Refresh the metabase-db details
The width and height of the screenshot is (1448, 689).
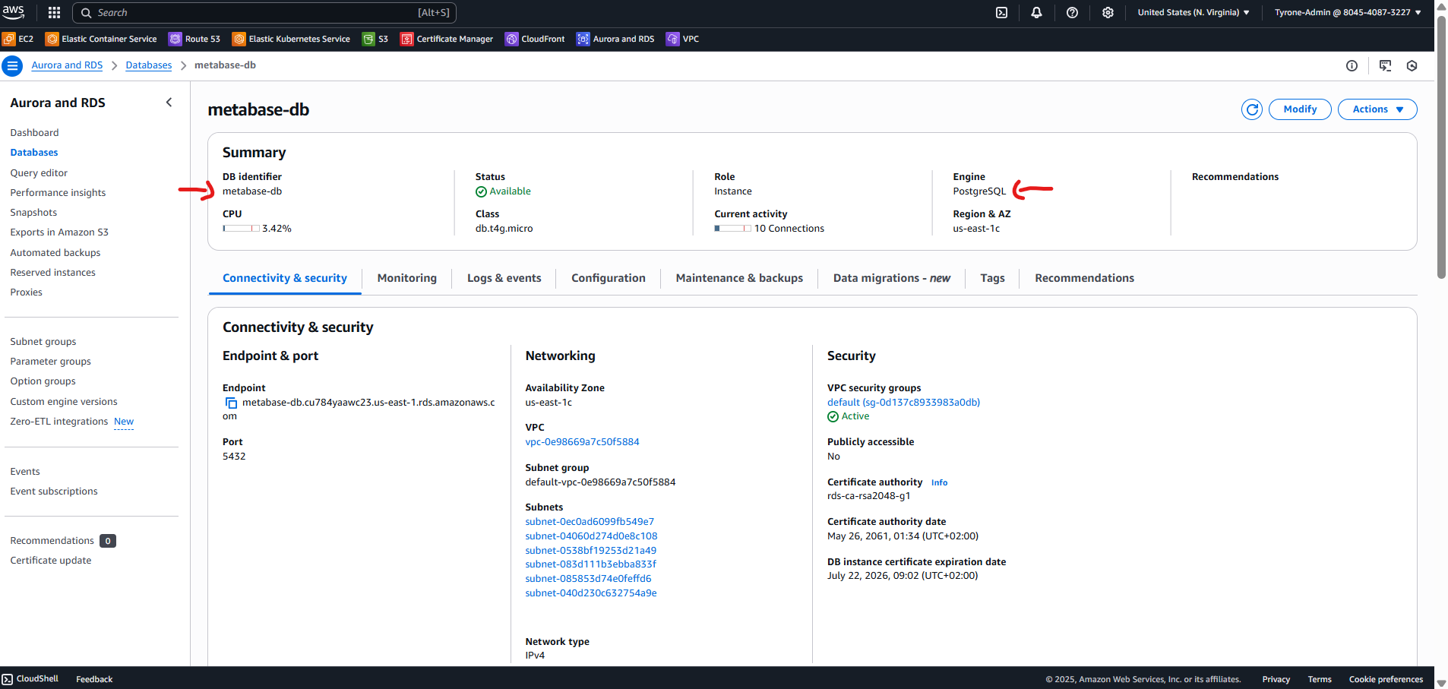1252,109
